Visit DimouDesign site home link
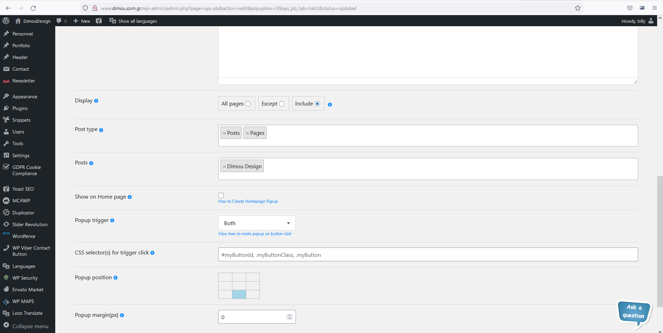 click(33, 21)
